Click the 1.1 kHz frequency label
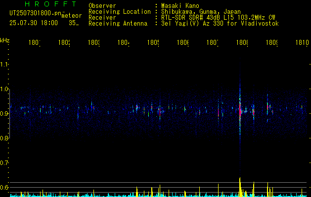Viewport: 311px width, 197px height. 4,64
